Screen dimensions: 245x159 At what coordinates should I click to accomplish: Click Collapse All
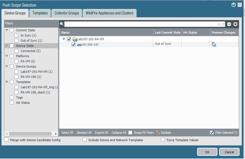(x=119, y=133)
